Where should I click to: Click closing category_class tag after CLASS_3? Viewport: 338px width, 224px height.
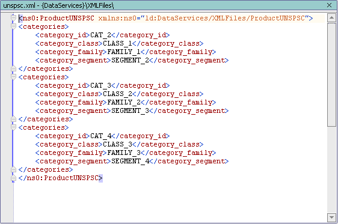[168, 144]
